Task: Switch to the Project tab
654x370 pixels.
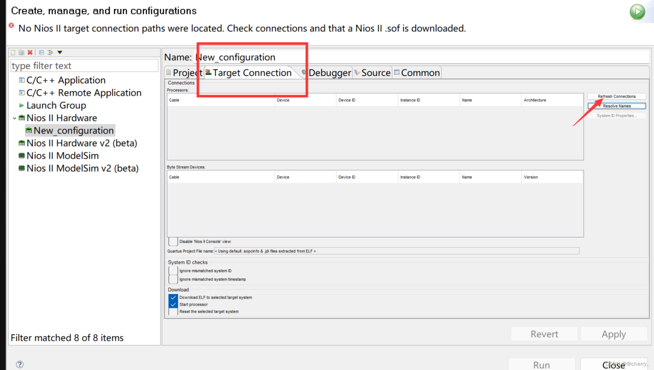Action: [184, 73]
